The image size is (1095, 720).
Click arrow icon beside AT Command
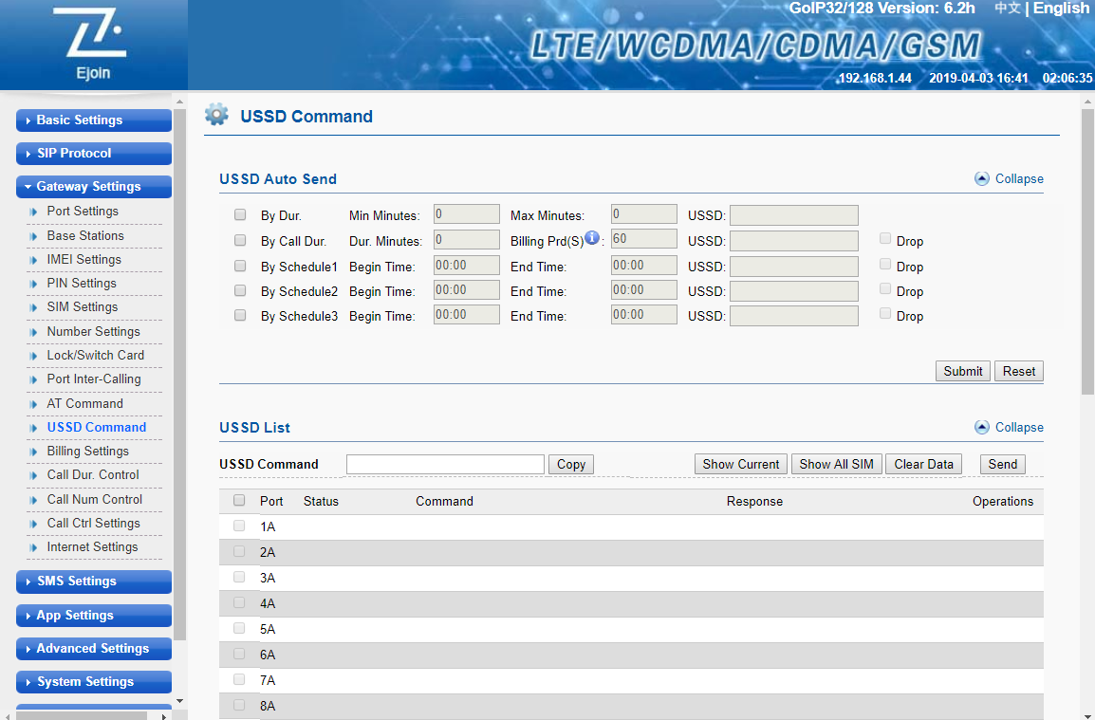[x=34, y=404]
